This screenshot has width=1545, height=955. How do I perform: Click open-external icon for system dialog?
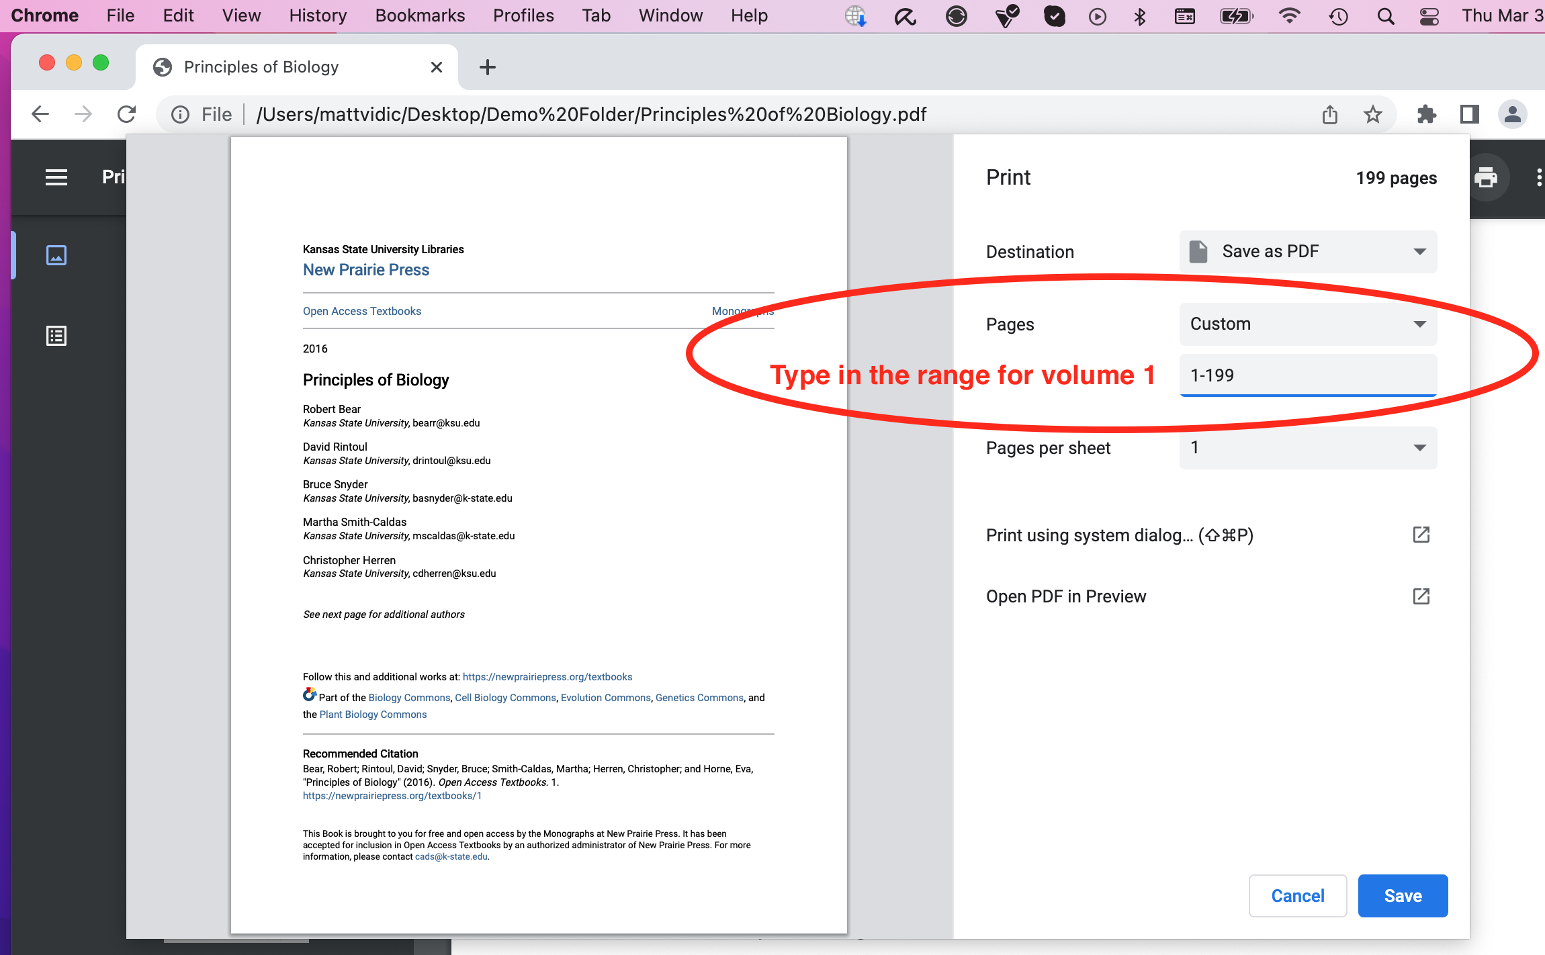coord(1421,535)
